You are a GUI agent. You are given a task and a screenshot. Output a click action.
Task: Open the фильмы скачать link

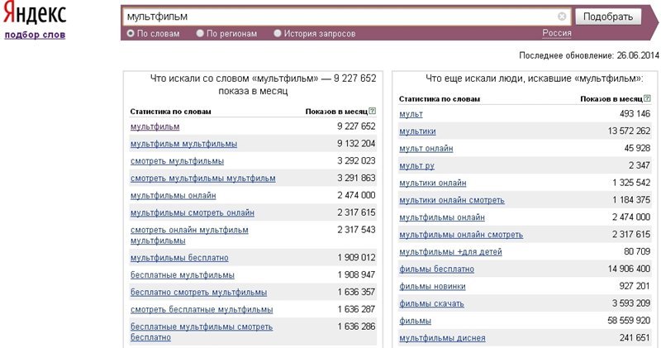tap(431, 303)
